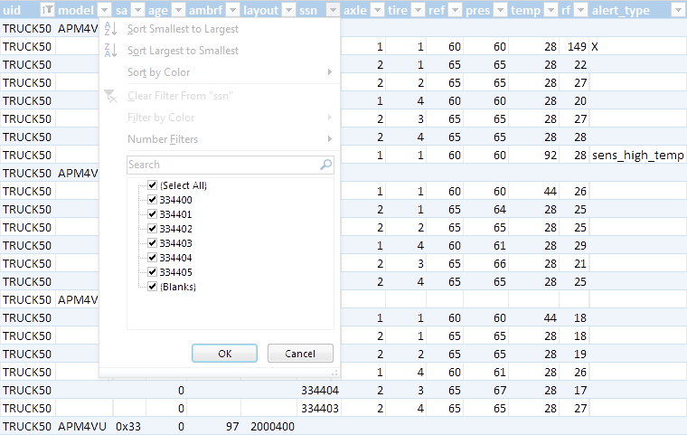Viewport: 687px width, 435px height.
Task: Select the sa cell 0x33
Action: 129,426
